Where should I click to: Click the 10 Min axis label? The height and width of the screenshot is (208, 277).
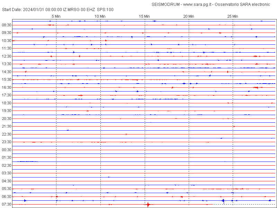coord(100,16)
